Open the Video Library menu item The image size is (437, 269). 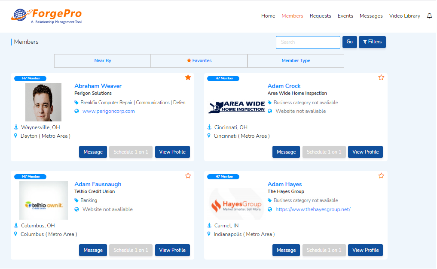pos(404,16)
